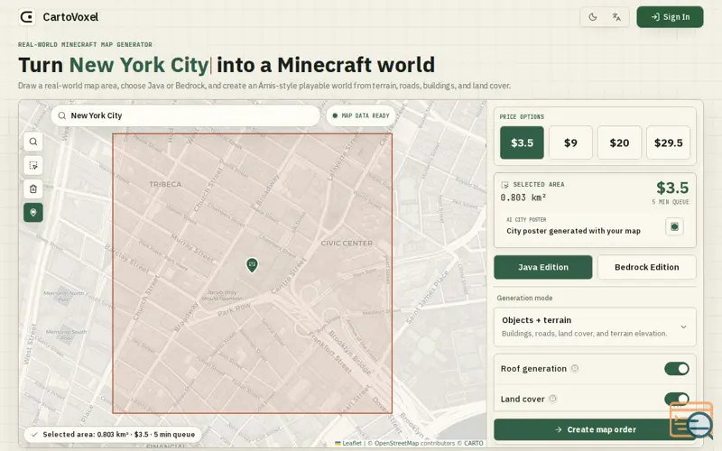
Task: Choose the $3.5 price option
Action: 522,143
